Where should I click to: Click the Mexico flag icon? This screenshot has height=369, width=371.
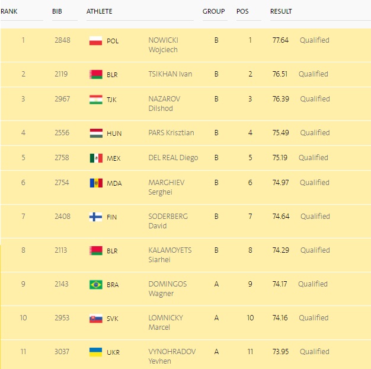click(x=96, y=158)
